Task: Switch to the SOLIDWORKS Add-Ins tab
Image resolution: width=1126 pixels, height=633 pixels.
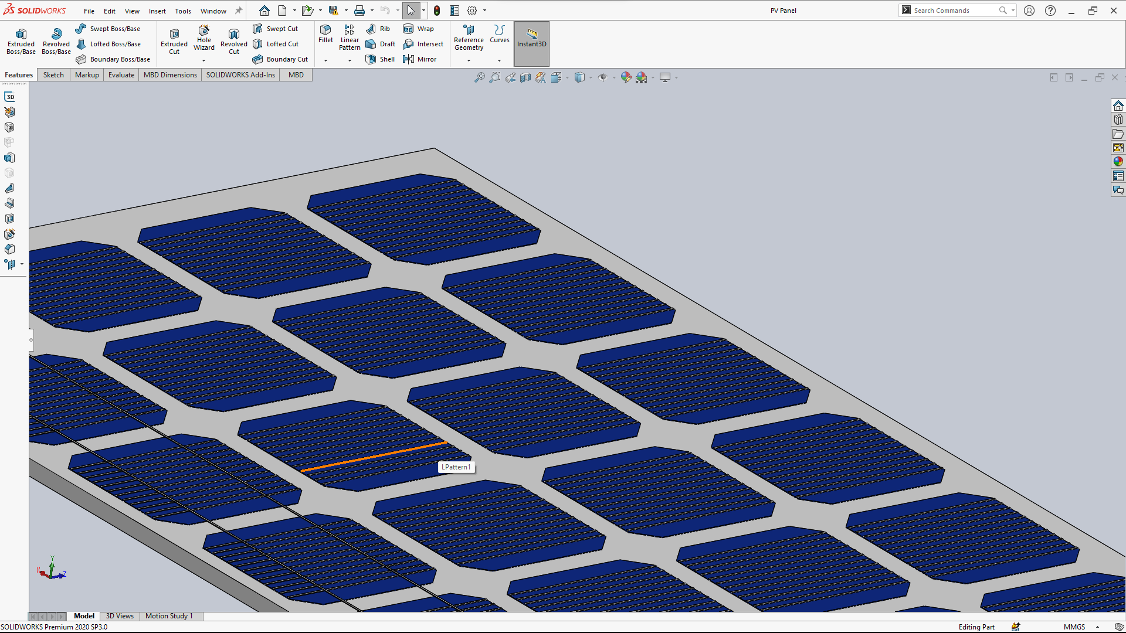Action: point(240,75)
